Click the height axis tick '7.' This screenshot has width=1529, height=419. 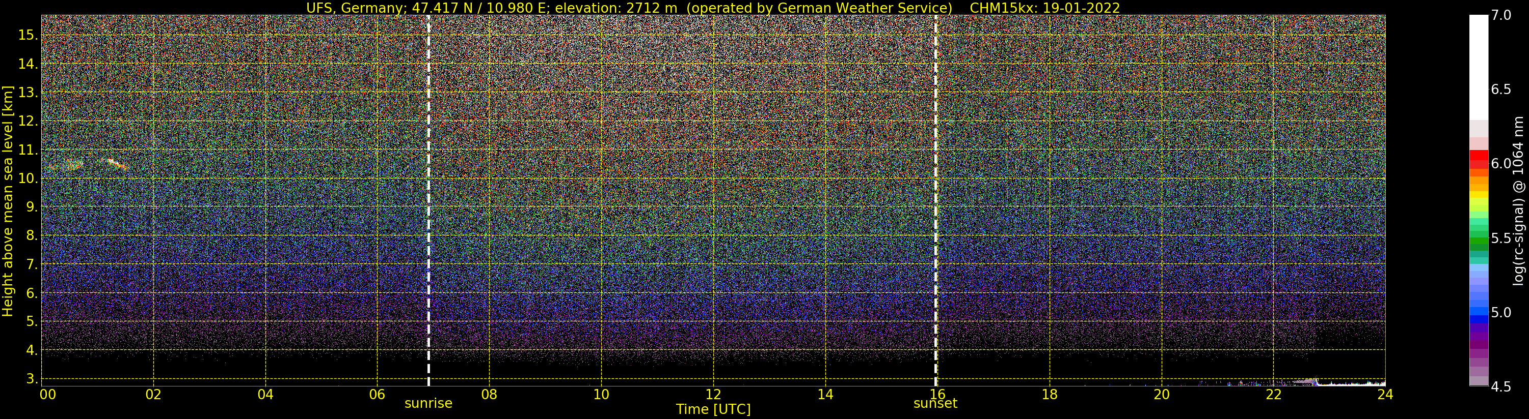pos(32,264)
